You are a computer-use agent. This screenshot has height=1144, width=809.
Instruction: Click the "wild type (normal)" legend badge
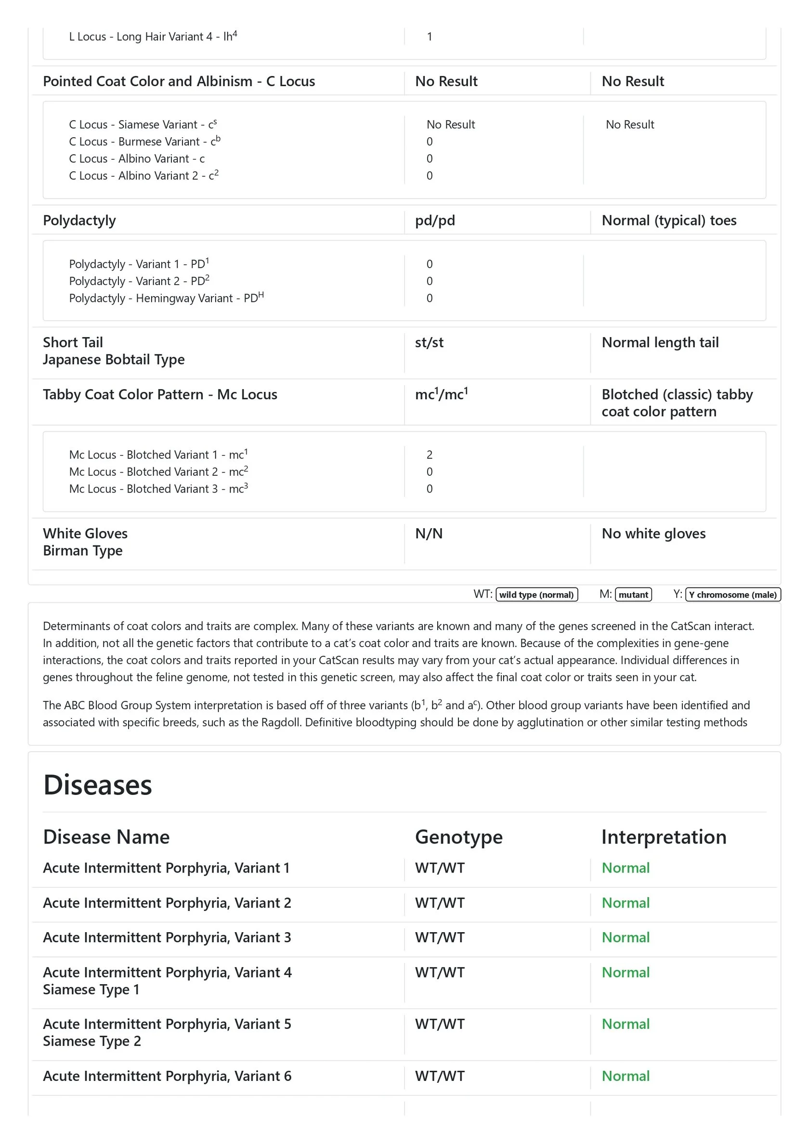536,595
